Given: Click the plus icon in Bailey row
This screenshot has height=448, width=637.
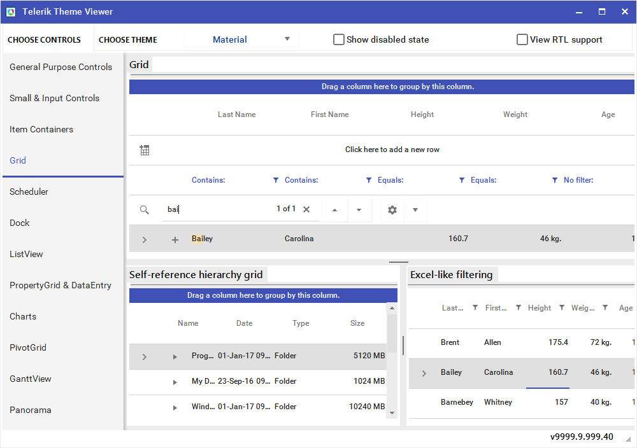Looking at the screenshot, I should pos(175,240).
